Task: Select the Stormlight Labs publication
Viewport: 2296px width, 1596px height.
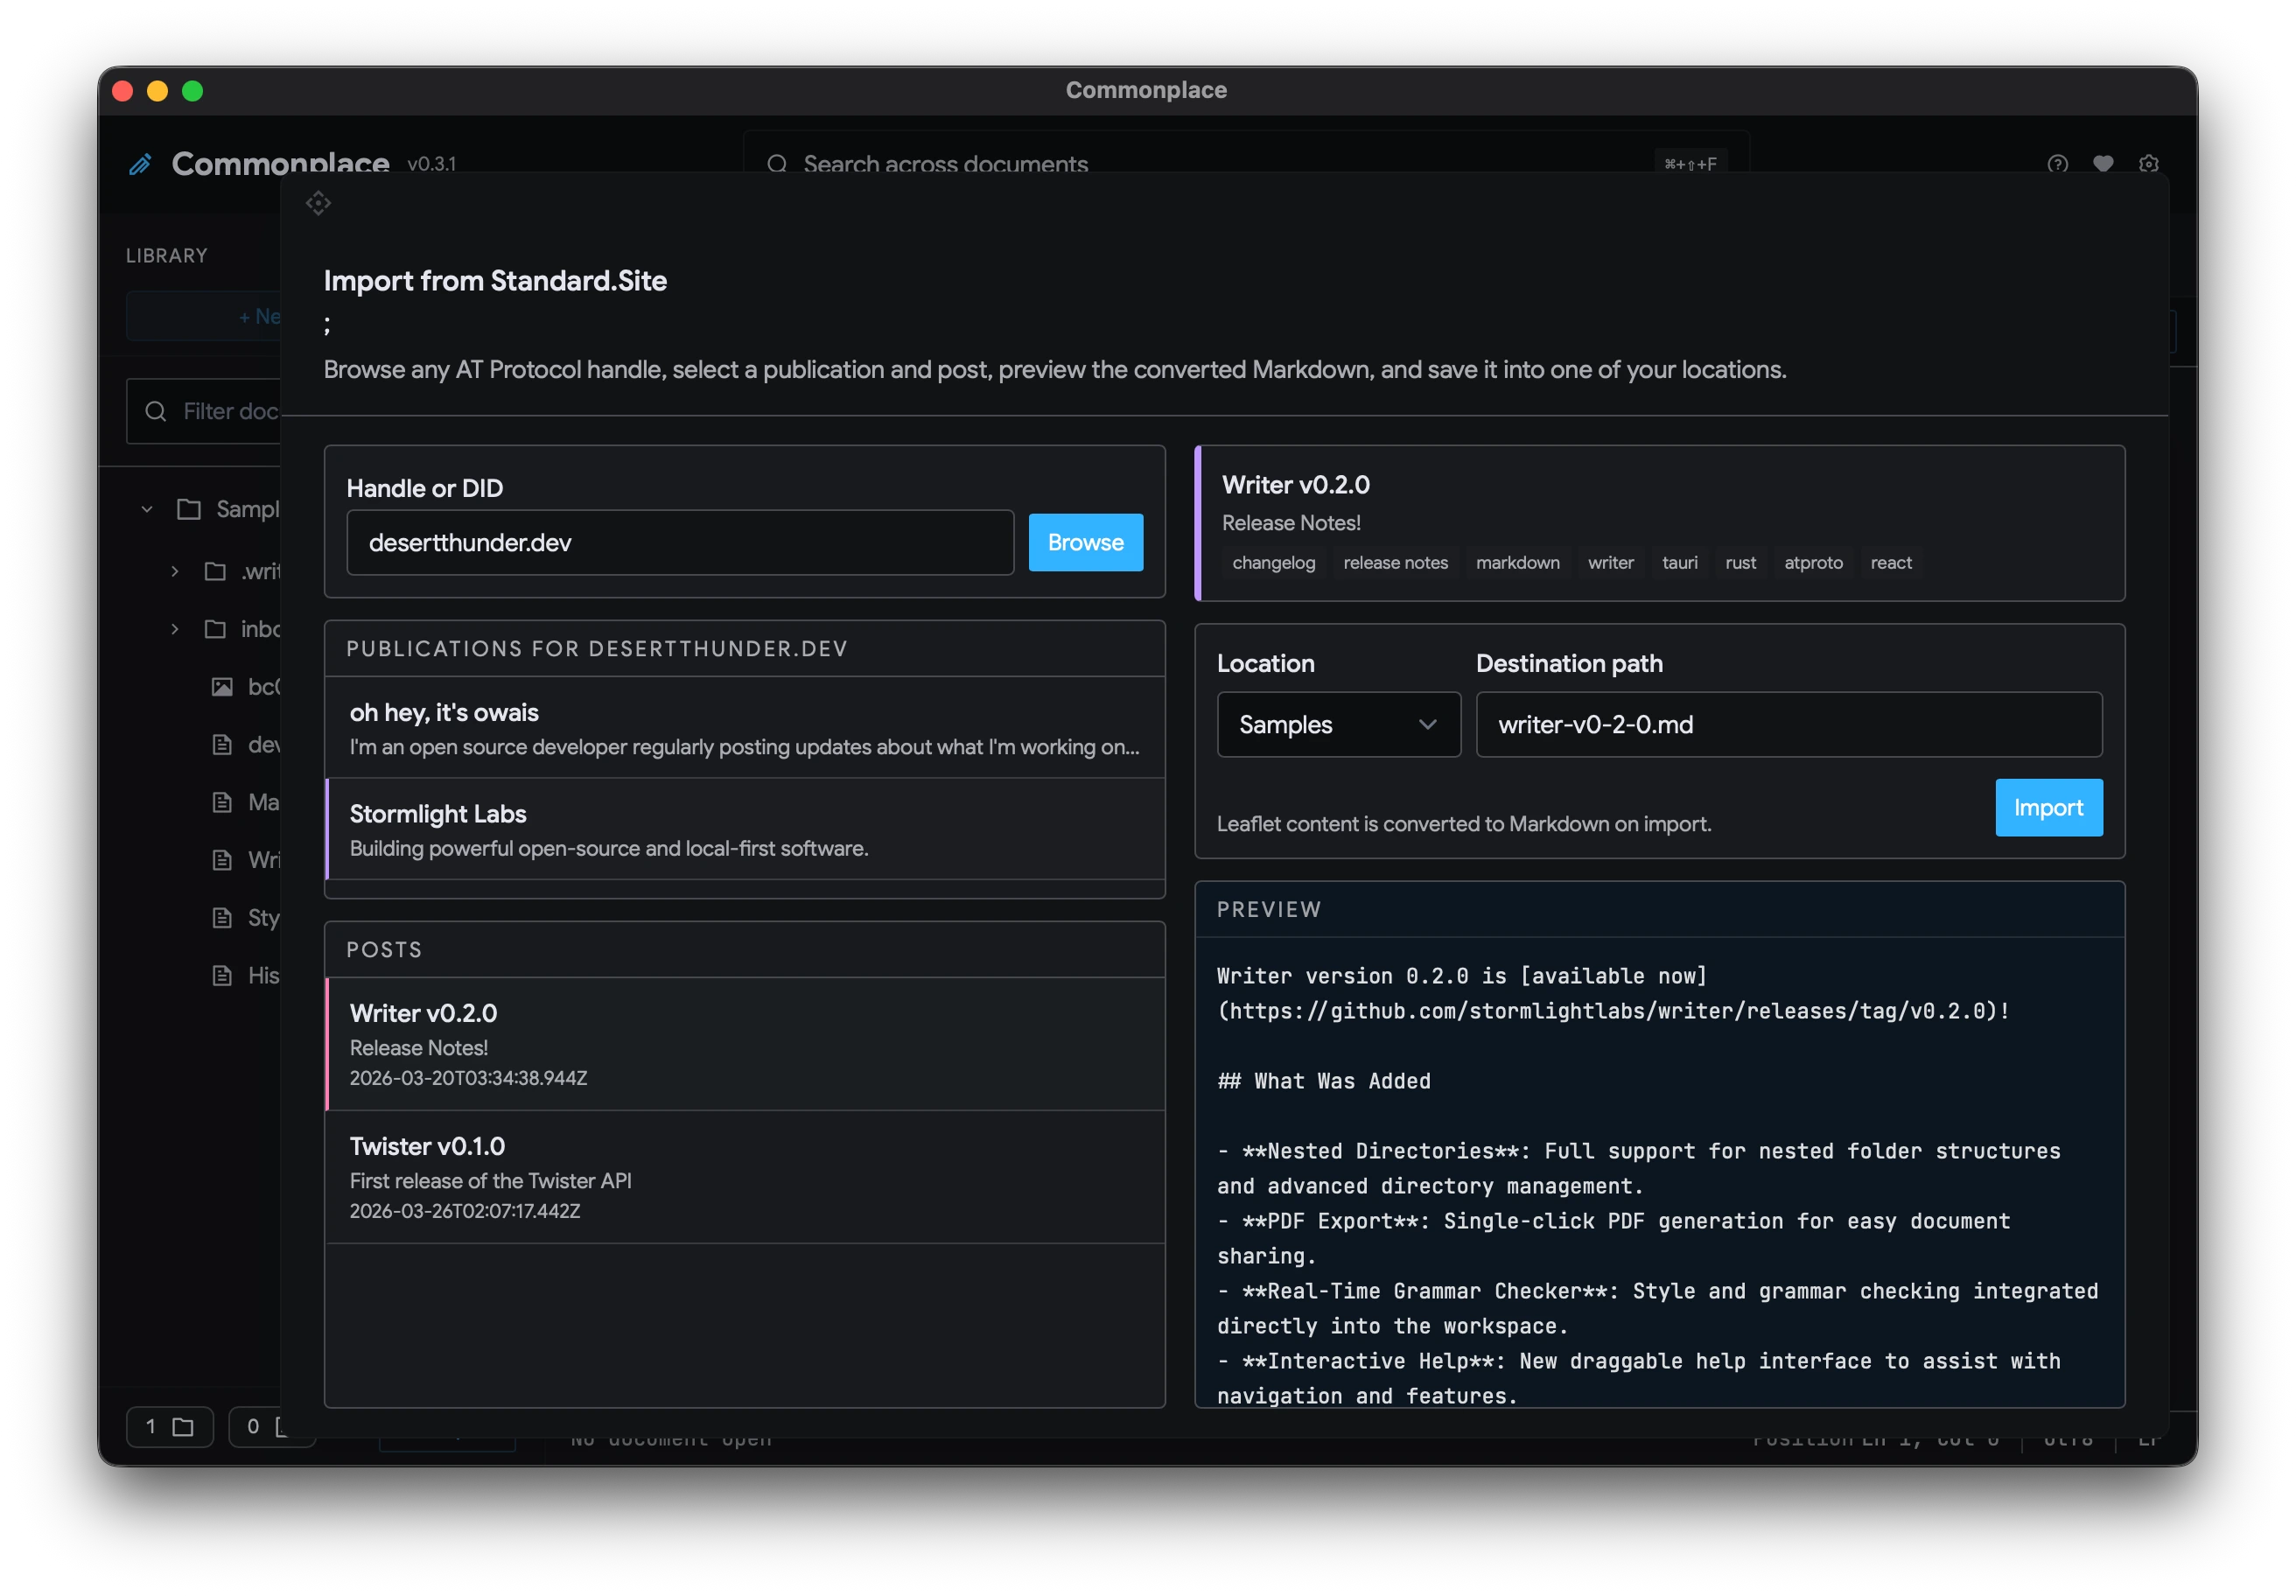Action: 745,829
